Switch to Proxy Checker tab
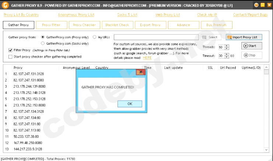The width and height of the screenshot is (273, 161). coord(84,25)
